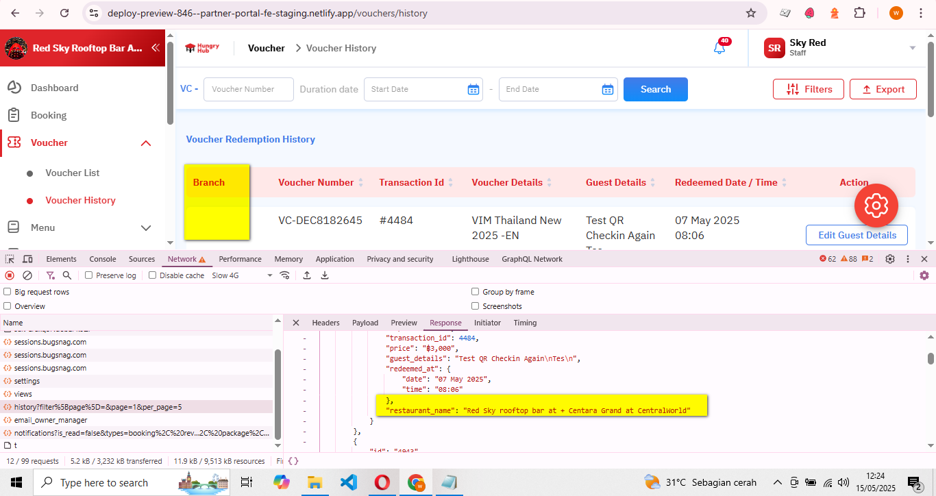Click the notification bell icon
The image size is (936, 496).
click(719, 48)
